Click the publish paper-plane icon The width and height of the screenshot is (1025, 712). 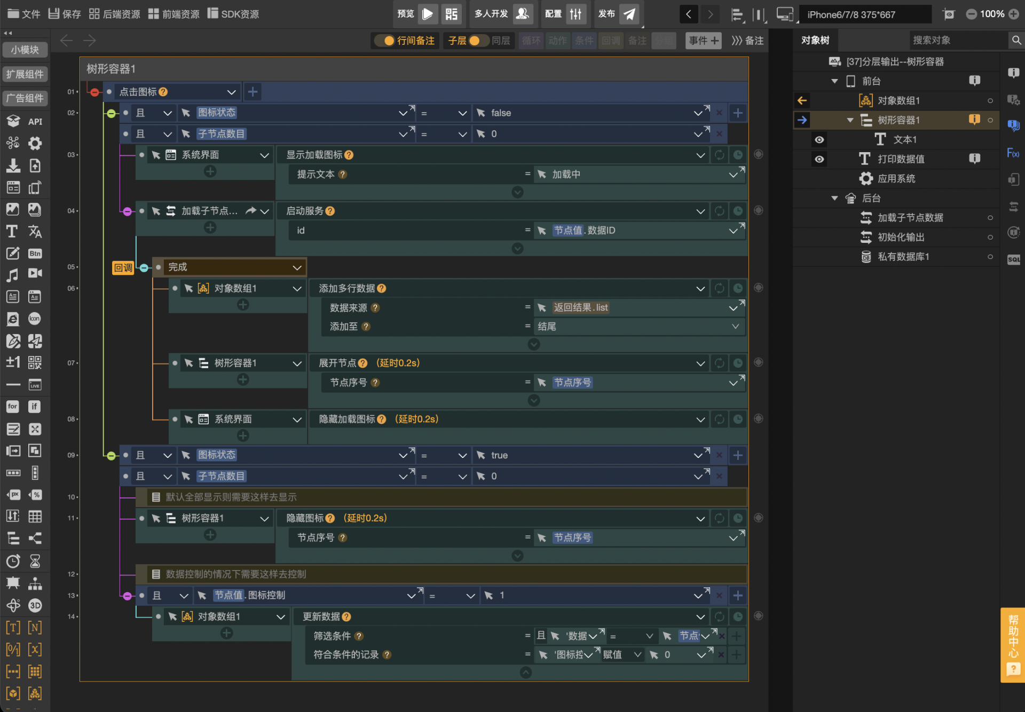pos(630,14)
